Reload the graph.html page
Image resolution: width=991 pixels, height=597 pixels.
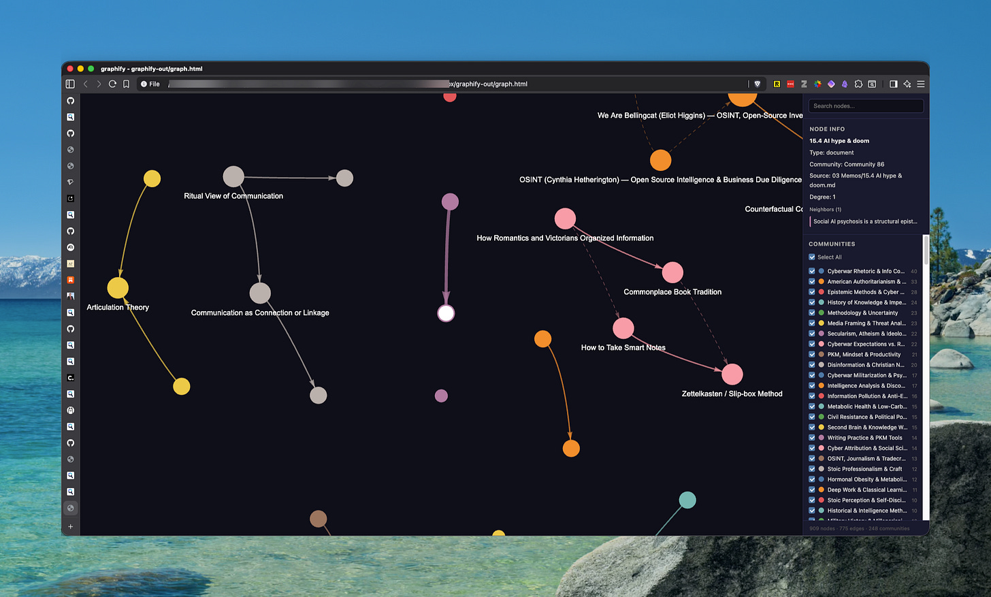[112, 84]
